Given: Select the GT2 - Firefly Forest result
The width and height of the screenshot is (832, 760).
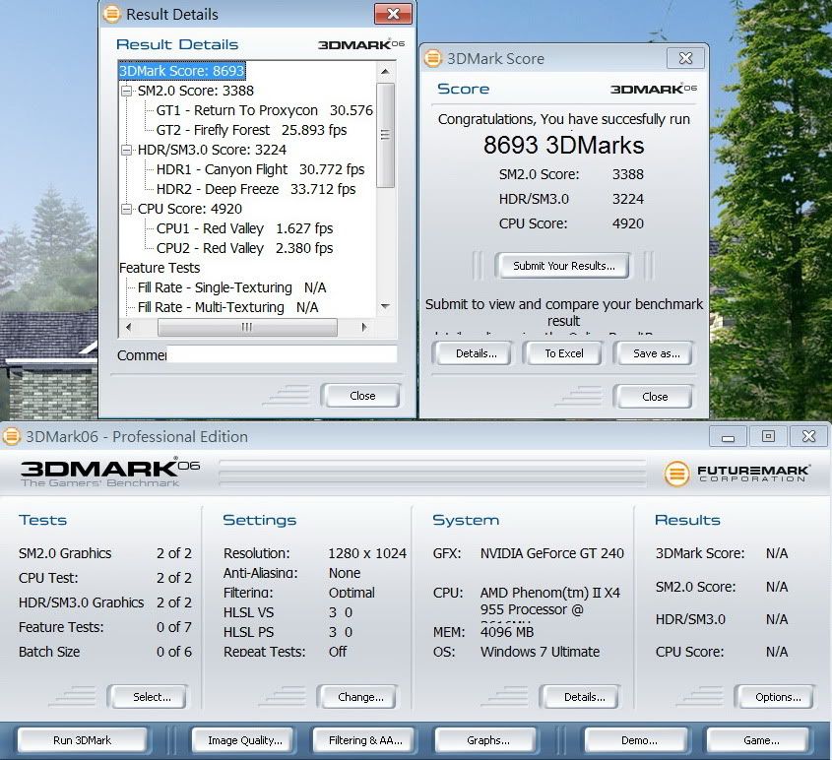Looking at the screenshot, I should point(251,130).
